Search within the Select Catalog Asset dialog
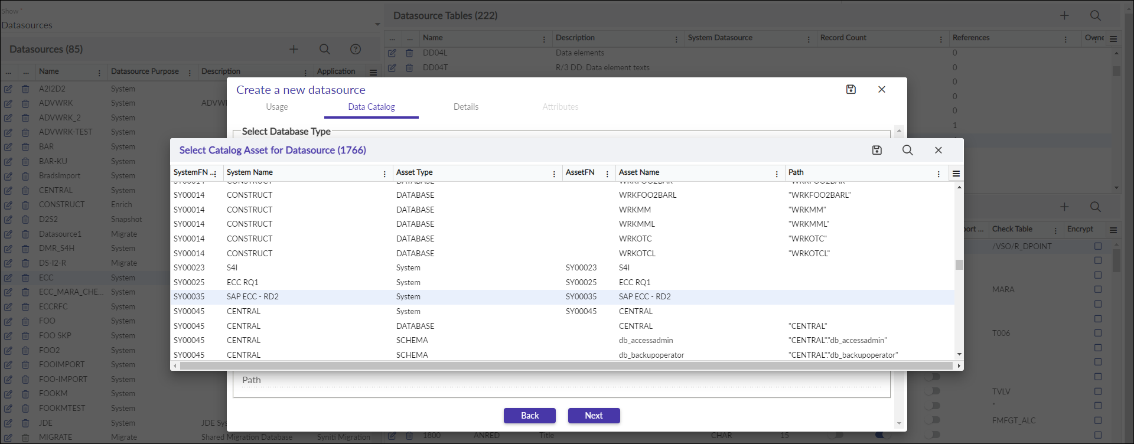Viewport: 1134px width, 444px height. pyautogui.click(x=908, y=150)
